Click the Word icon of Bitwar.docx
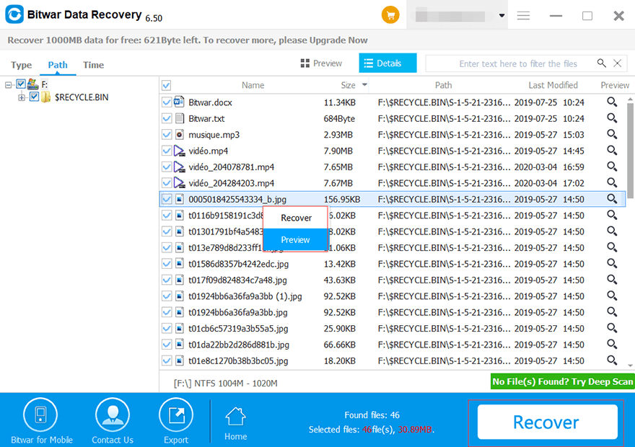 tap(179, 102)
